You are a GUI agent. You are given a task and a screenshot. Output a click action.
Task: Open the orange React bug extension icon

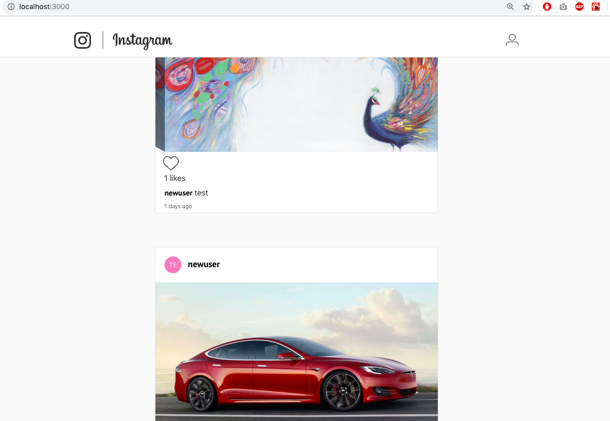[596, 7]
